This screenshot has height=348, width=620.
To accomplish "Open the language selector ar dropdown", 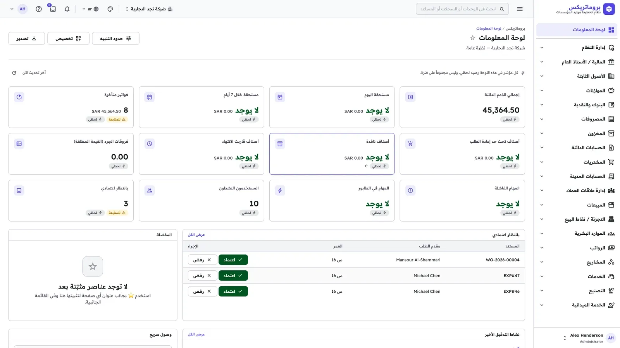I will click(91, 9).
